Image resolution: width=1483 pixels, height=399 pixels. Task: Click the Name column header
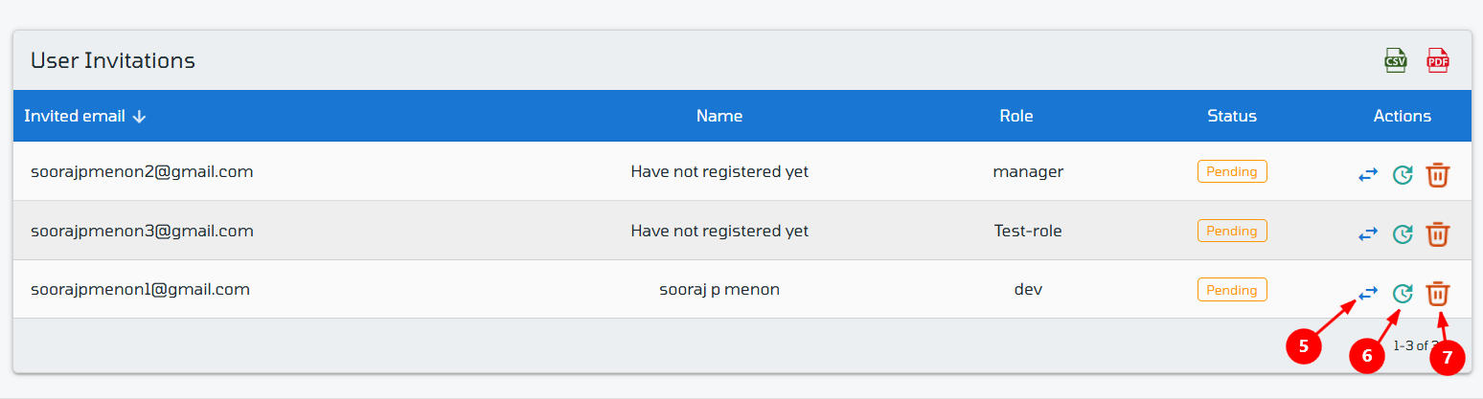(719, 116)
